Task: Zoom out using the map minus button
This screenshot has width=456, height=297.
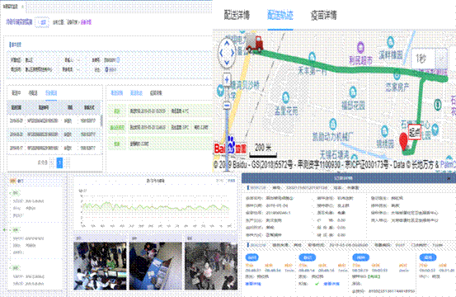Action: pos(227,105)
